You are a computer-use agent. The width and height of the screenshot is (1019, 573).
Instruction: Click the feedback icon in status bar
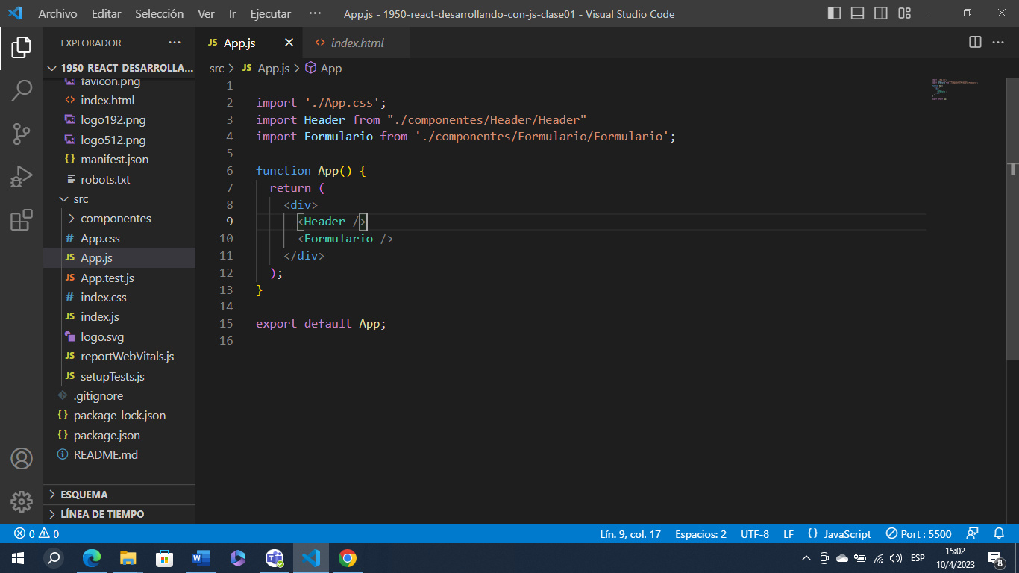(972, 534)
